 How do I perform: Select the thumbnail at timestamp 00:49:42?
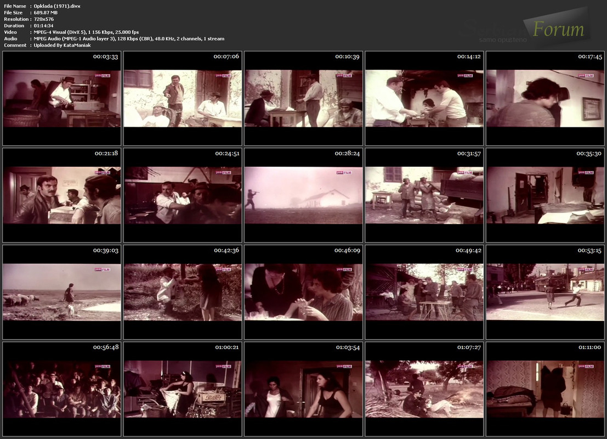(424, 292)
